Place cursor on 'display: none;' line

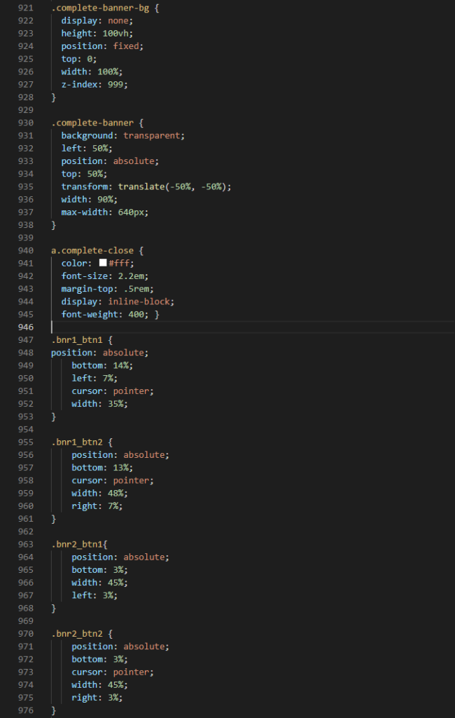point(97,20)
